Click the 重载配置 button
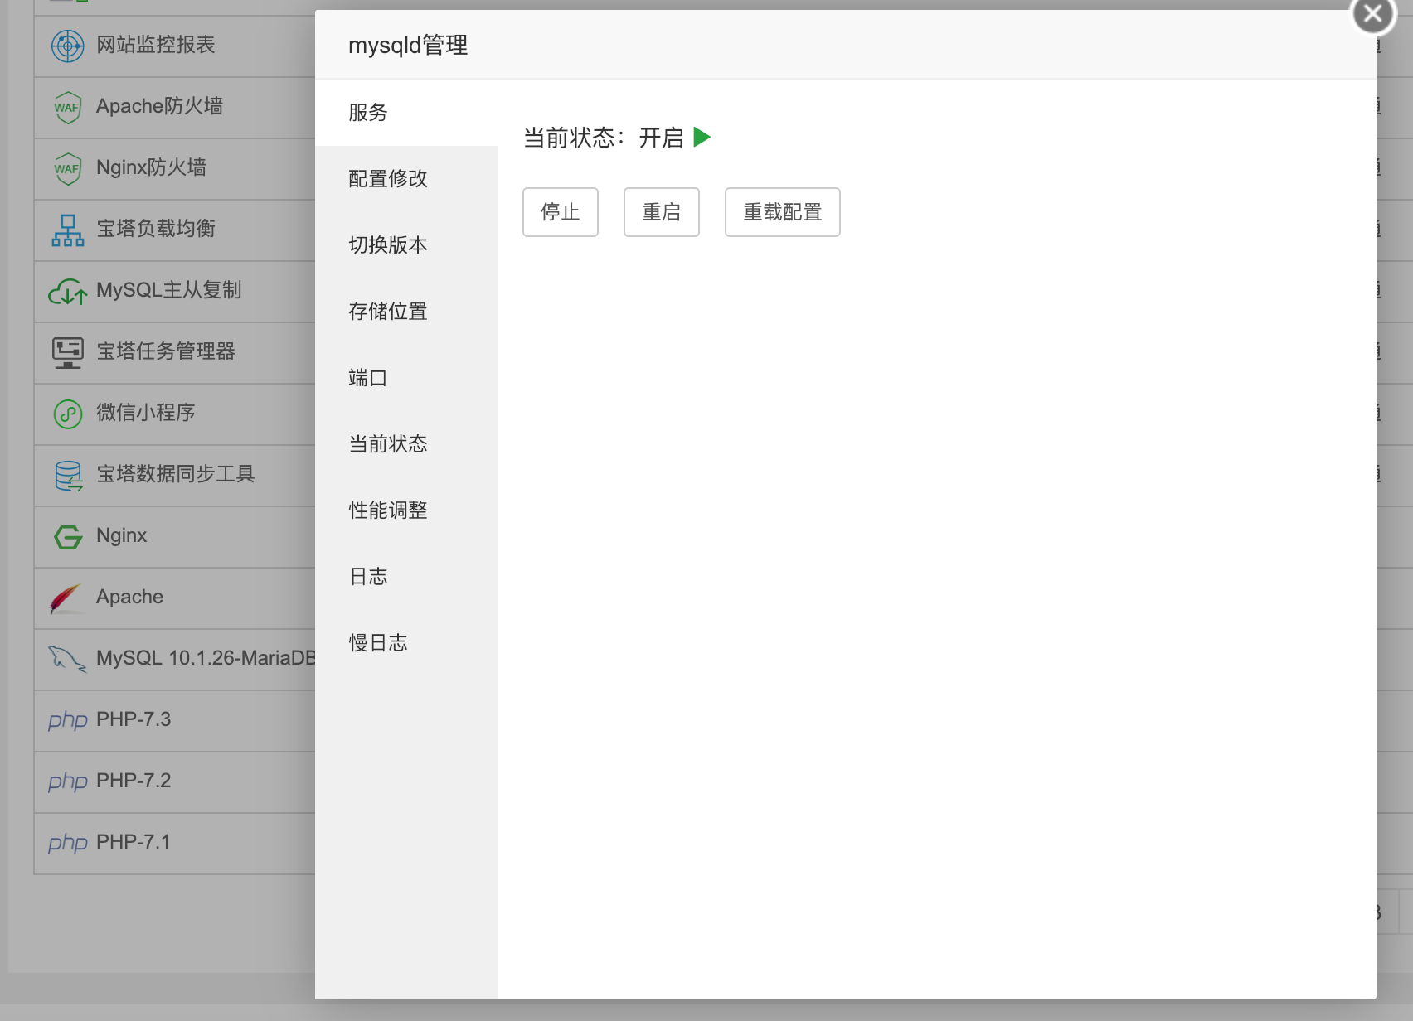The width and height of the screenshot is (1413, 1021). (783, 212)
